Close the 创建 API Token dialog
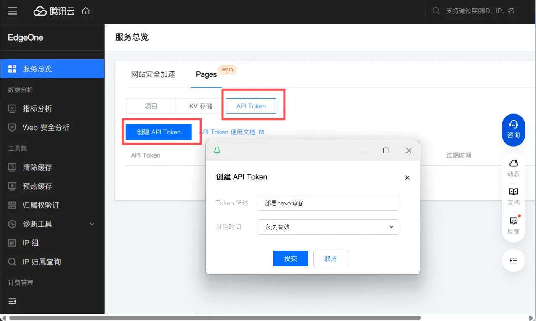 [x=407, y=178]
